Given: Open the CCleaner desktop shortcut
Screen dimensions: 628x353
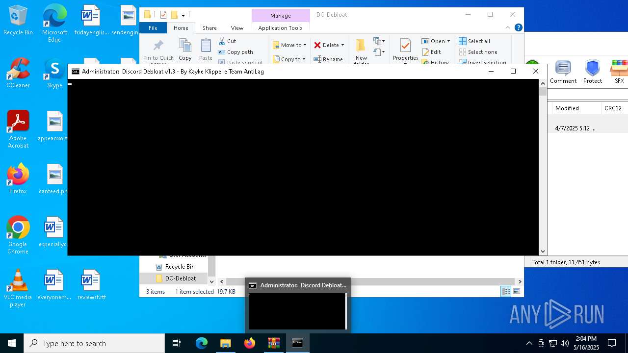Looking at the screenshot, I should click(x=18, y=74).
